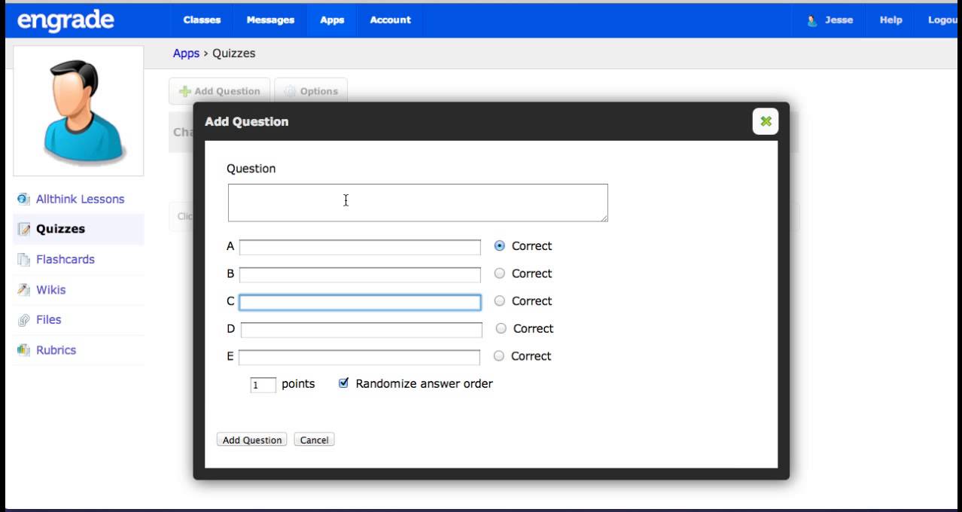962x512 pixels.
Task: Click the Allthink Lessons sidebar icon
Action: pos(23,200)
